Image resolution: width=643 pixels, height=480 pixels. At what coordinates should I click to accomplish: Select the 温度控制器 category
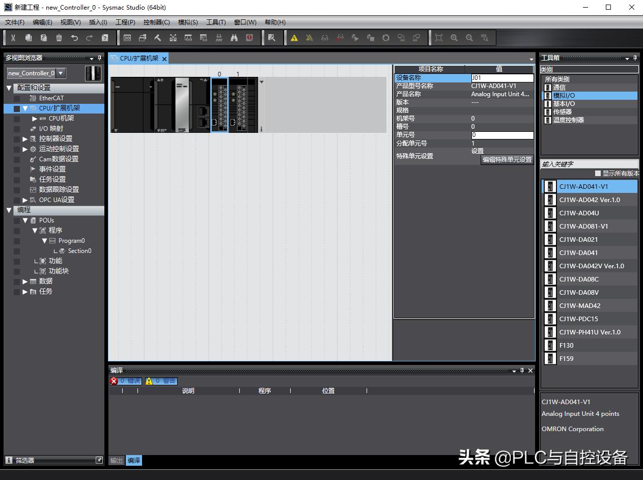pos(568,120)
